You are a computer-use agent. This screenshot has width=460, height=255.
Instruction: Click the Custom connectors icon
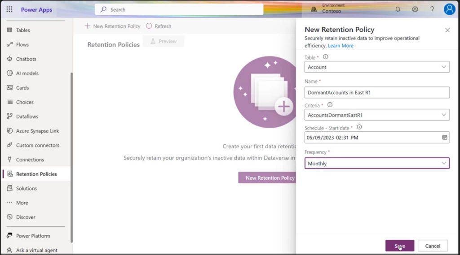(10, 145)
